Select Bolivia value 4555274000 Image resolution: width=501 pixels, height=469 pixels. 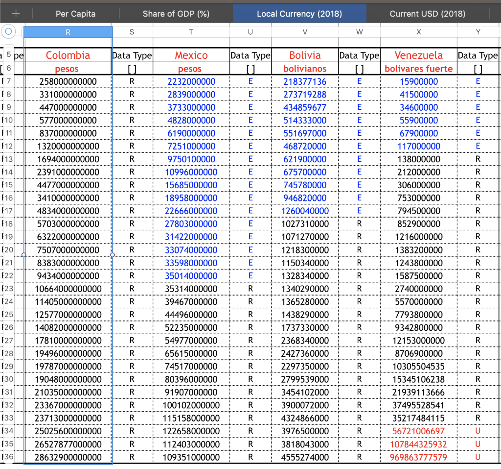pos(305,457)
